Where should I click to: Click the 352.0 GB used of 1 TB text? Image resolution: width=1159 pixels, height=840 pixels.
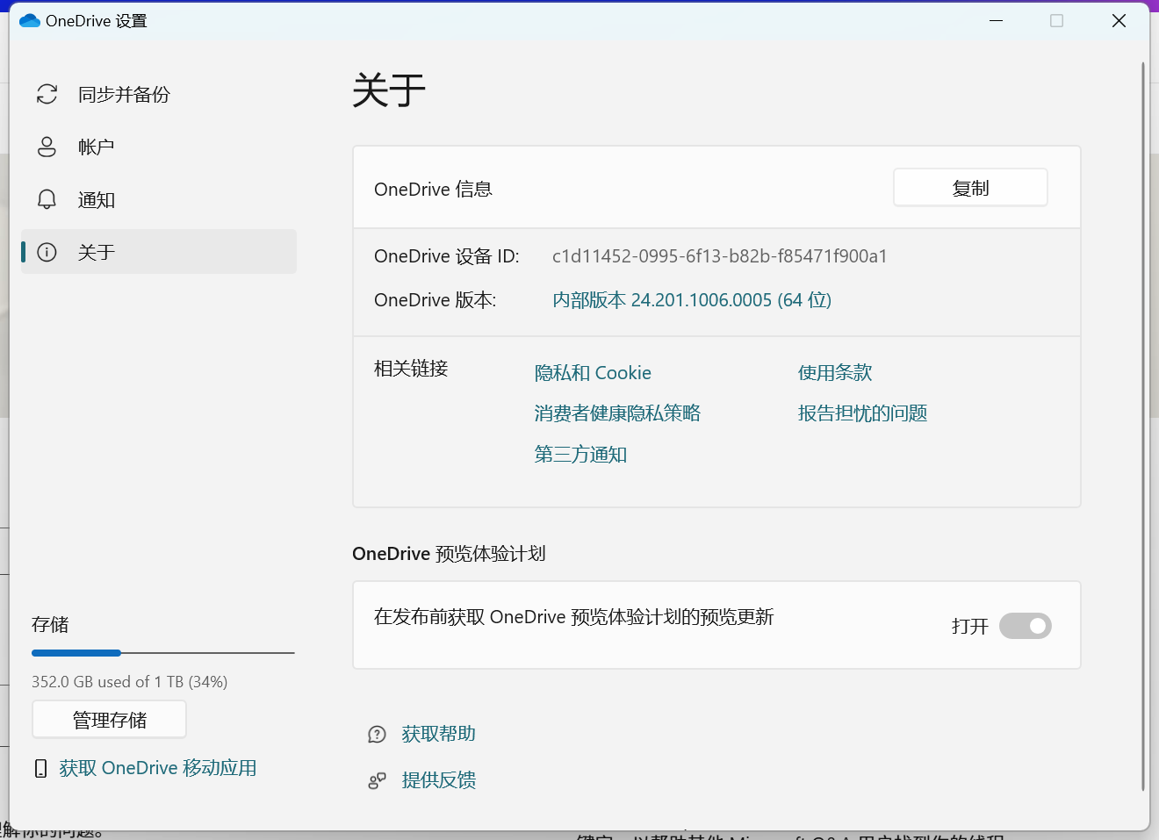point(129,682)
